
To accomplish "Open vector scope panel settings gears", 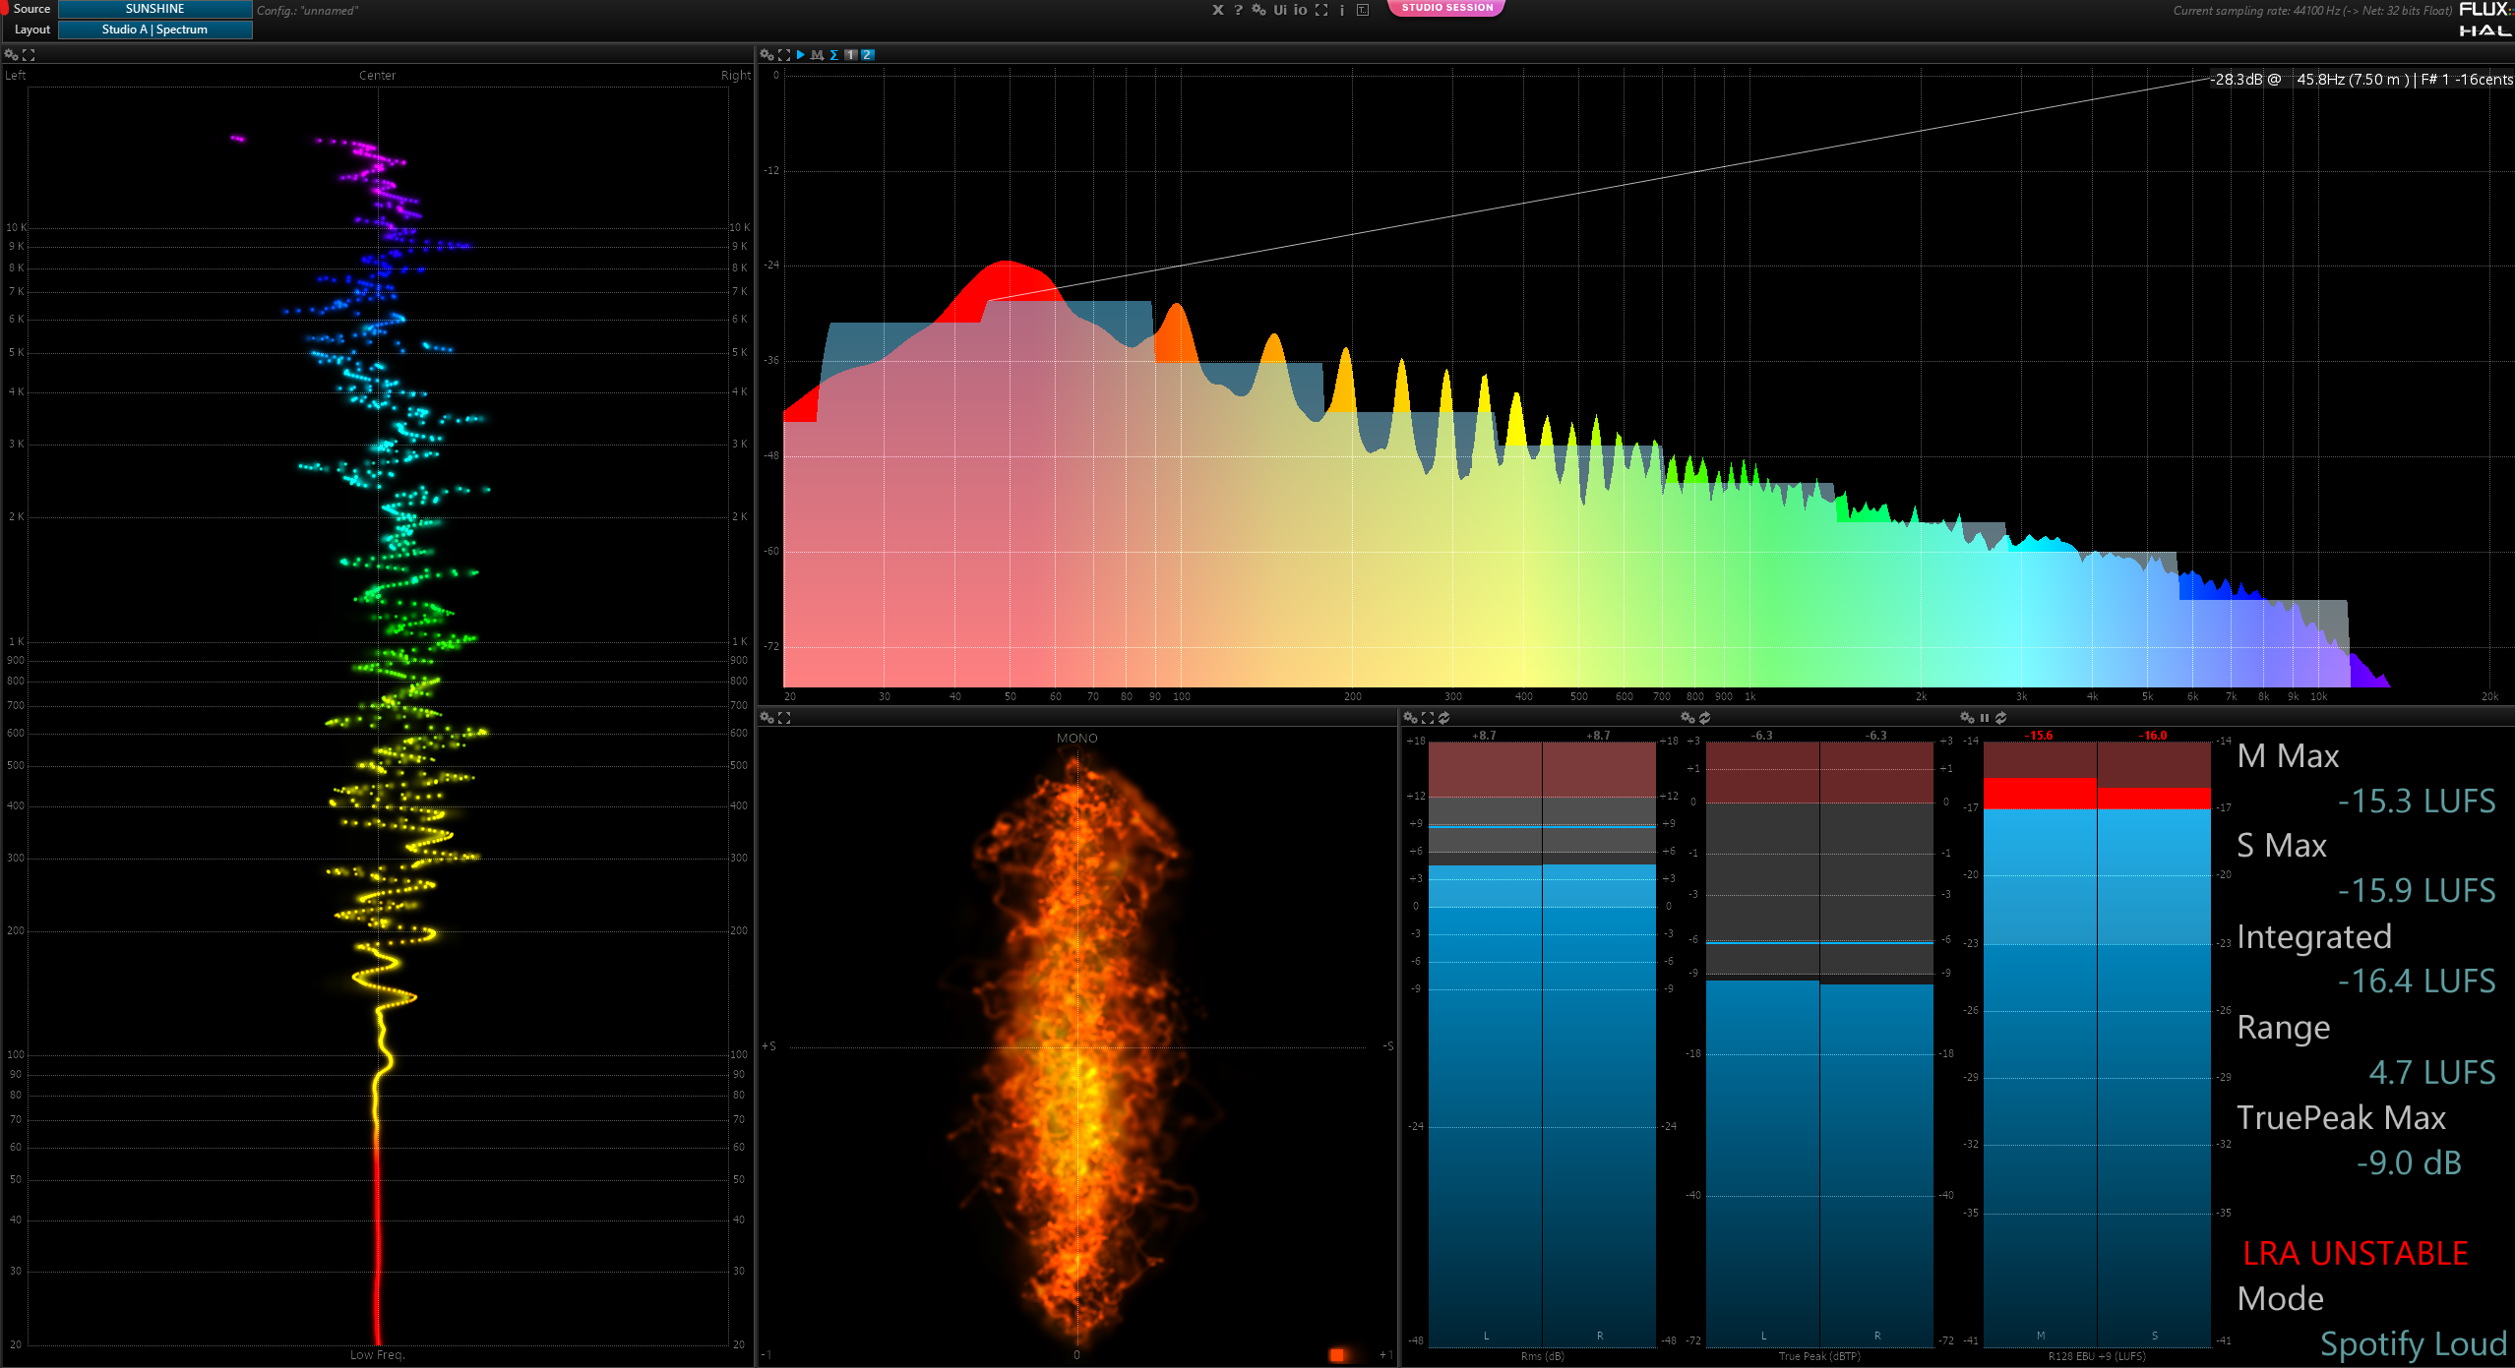I will 767,718.
